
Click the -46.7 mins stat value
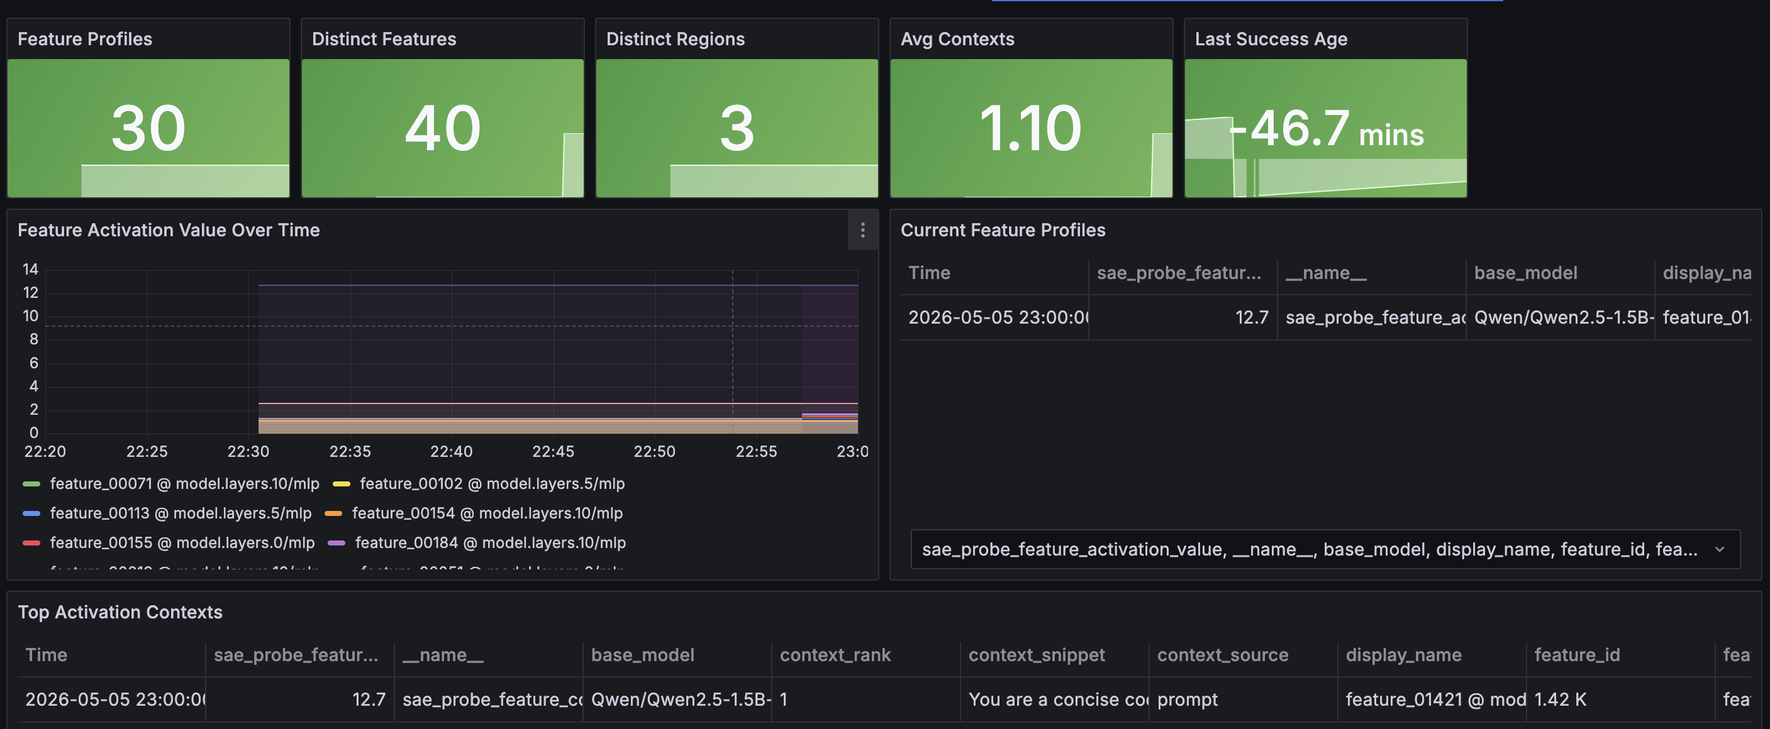click(x=1326, y=129)
